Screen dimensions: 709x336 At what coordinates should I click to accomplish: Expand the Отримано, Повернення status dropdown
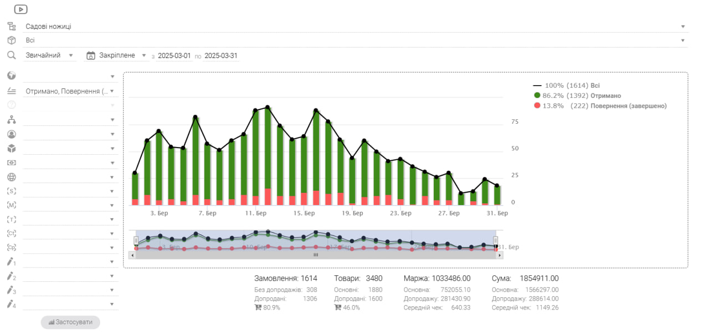click(x=70, y=91)
